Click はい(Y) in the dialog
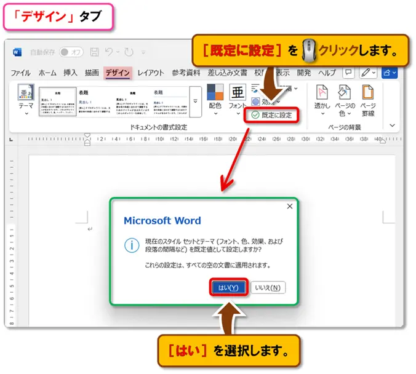The height and width of the screenshot is (374, 416). coord(228,287)
